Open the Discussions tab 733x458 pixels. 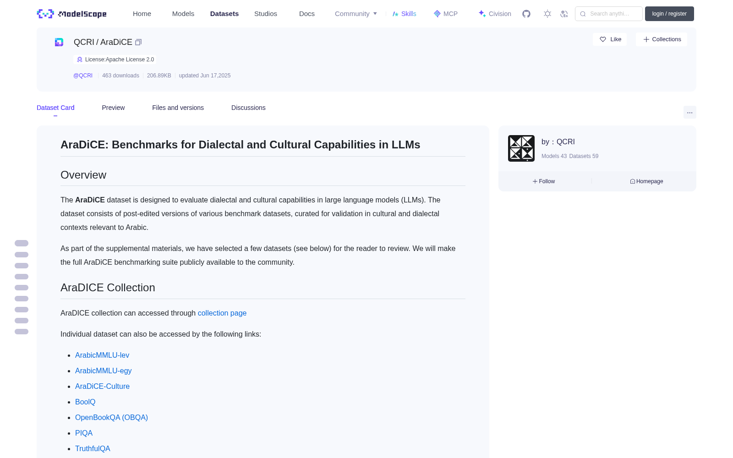tap(248, 108)
